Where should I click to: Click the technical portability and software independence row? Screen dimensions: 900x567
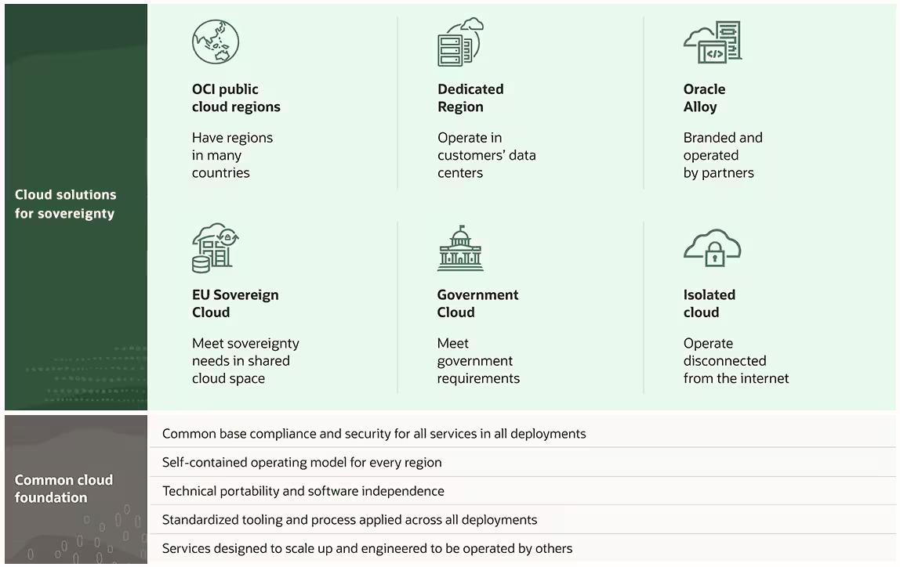pyautogui.click(x=303, y=491)
